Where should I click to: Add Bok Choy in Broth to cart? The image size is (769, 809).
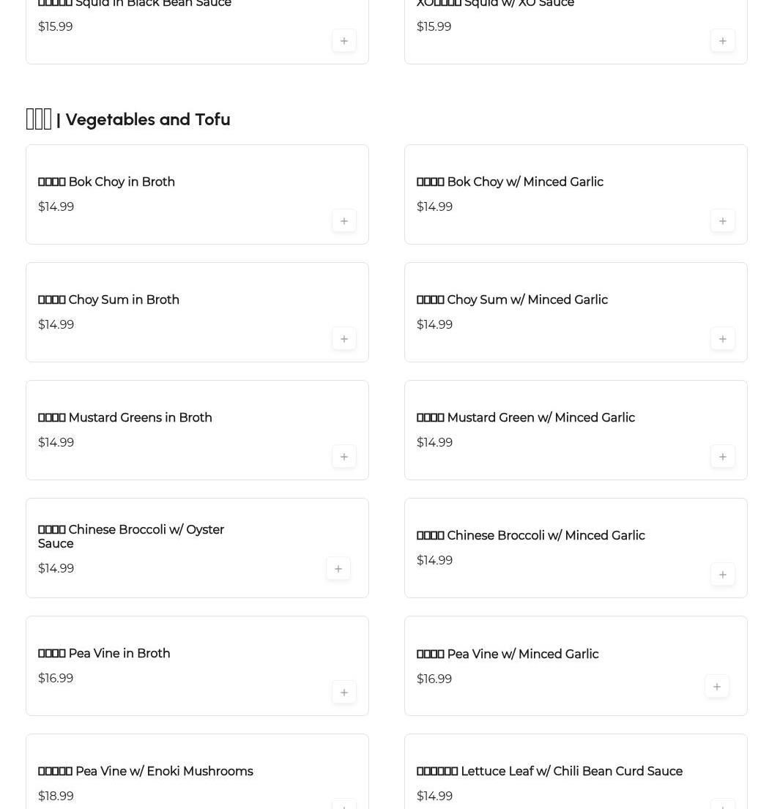pyautogui.click(x=344, y=221)
